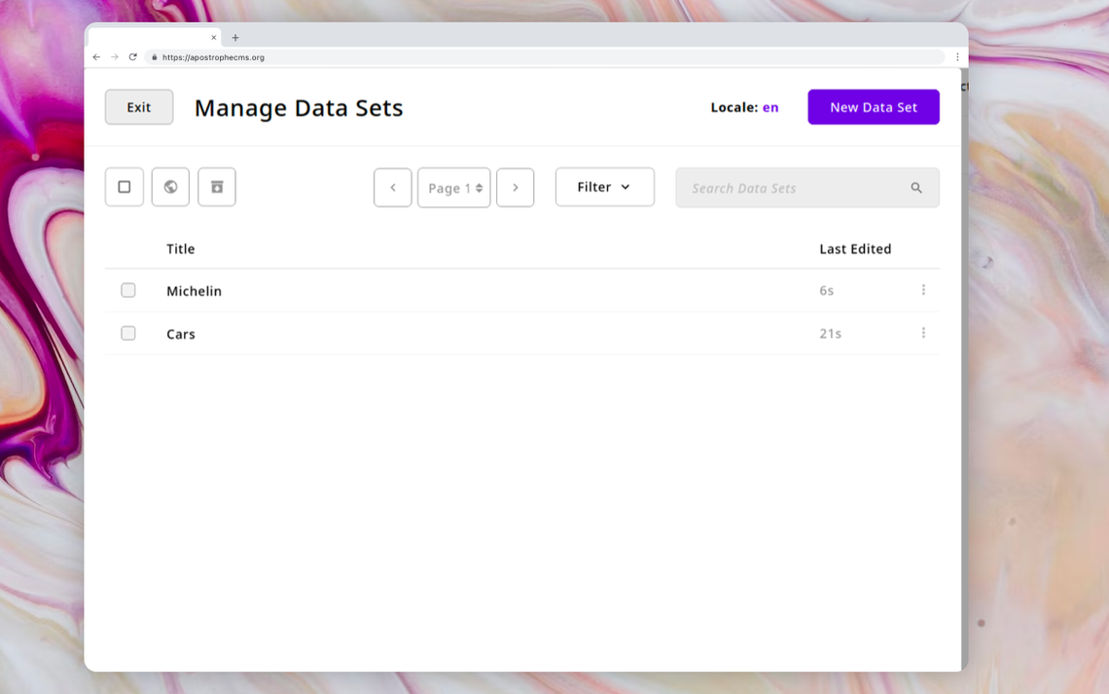The width and height of the screenshot is (1109, 694).
Task: Change the locale en
Action: (770, 107)
